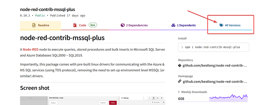Click the file icon beside Code
Viewport: 260px width, 105px height.
(75, 25)
